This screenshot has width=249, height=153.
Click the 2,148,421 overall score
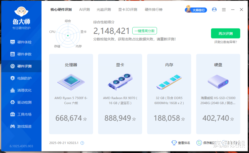coord(112,31)
